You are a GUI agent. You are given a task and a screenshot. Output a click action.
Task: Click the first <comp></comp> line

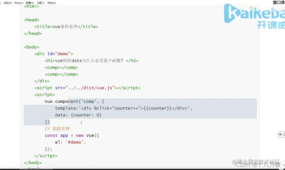61,68
